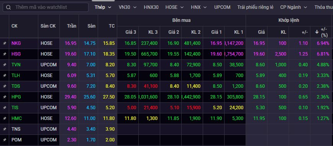
Task: Click the search magnifier icon in the watchlist box
Action: 8,7
